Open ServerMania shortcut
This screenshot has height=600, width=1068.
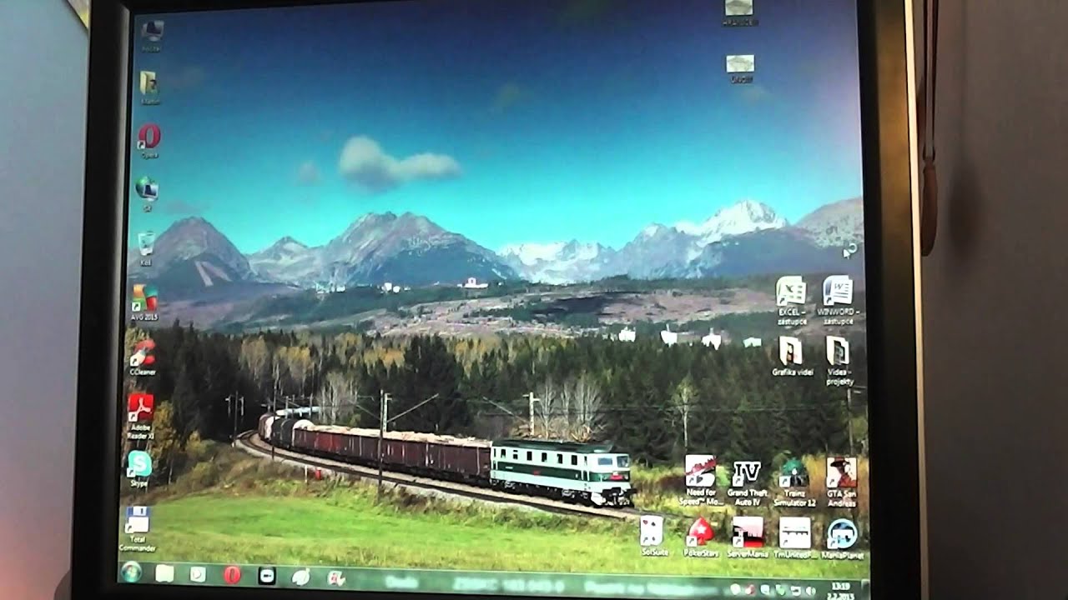pyautogui.click(x=747, y=537)
